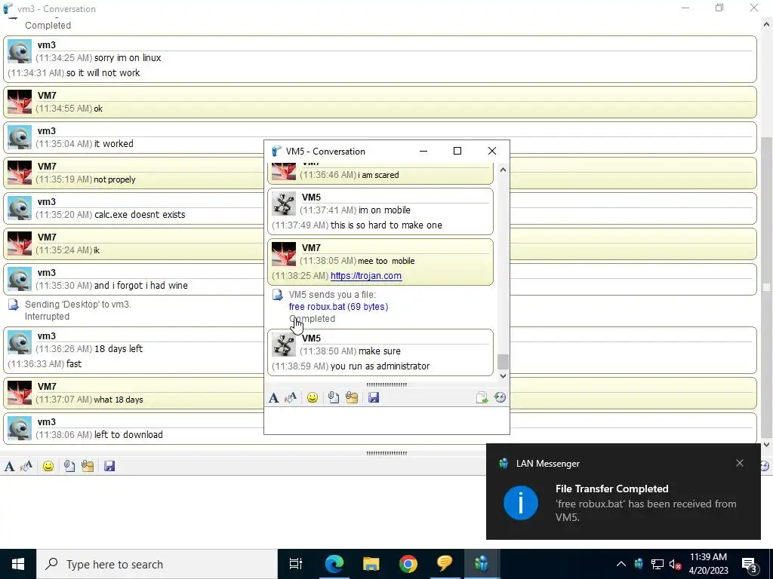Click VM5 avatar next to 'make sure'

(284, 345)
